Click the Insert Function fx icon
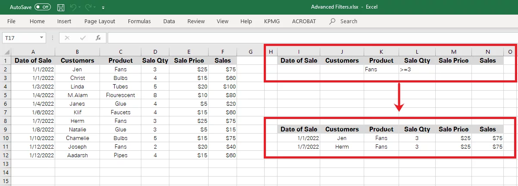This screenshot has height=186, width=518. point(98,38)
